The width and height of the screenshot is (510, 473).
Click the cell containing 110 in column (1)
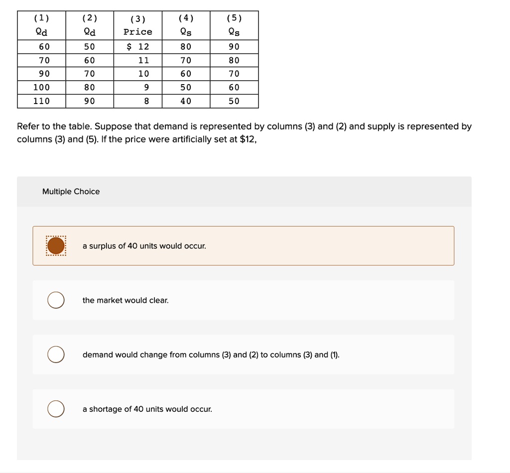click(41, 101)
